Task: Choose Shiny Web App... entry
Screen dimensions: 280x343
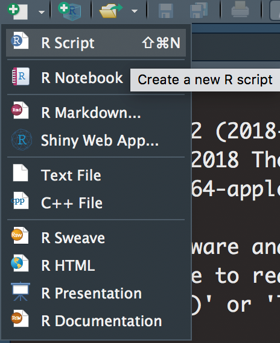Action: (96, 140)
